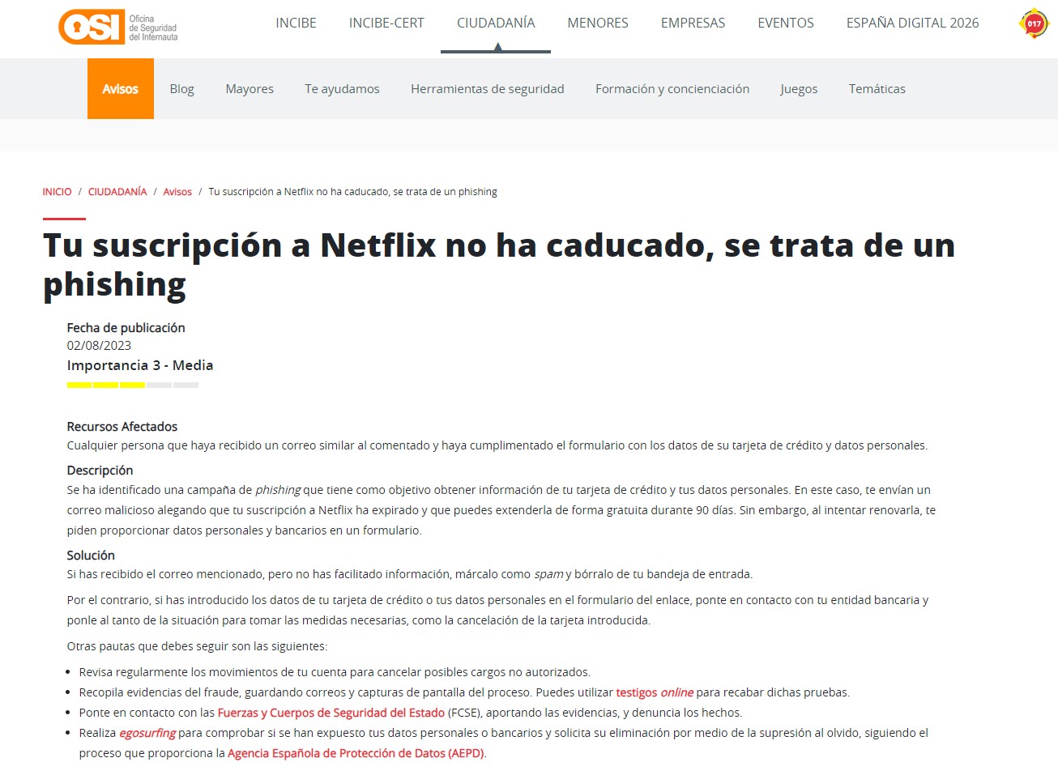Click the article title about Netflix phishing
1058x775 pixels.
[x=499, y=265]
